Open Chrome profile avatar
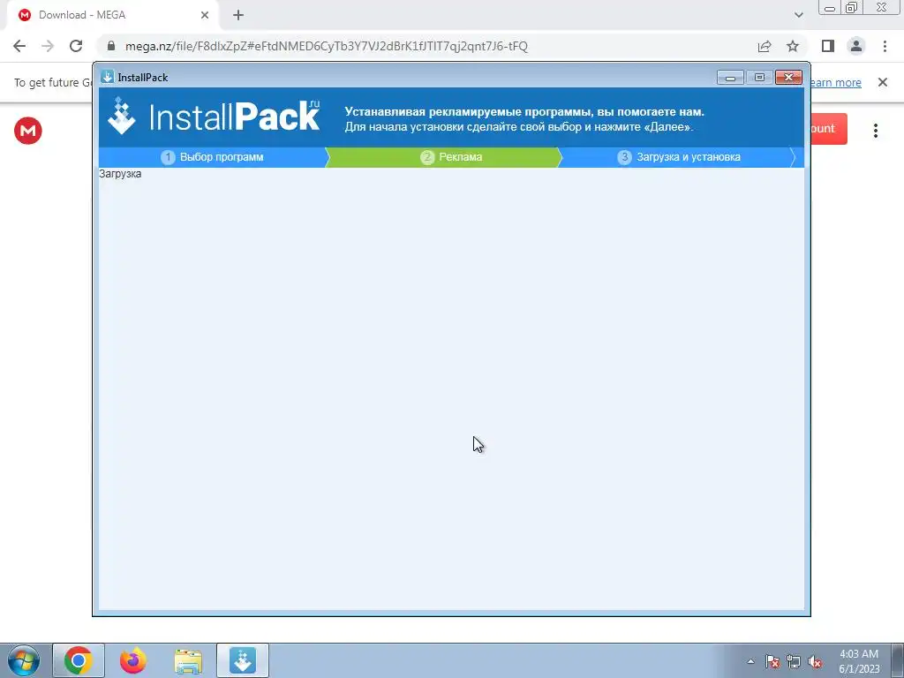904x678 pixels. [x=856, y=46]
